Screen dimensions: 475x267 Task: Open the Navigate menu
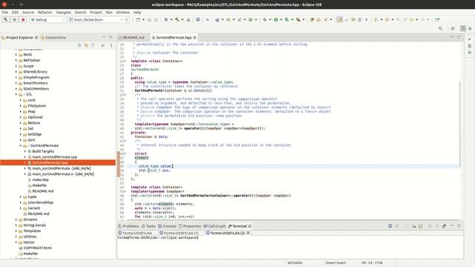point(64,13)
